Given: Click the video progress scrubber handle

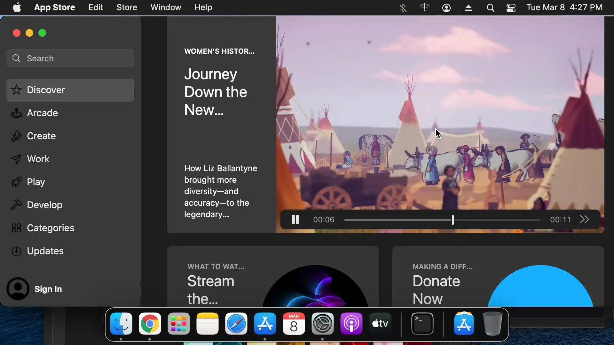Looking at the screenshot, I should tap(453, 220).
